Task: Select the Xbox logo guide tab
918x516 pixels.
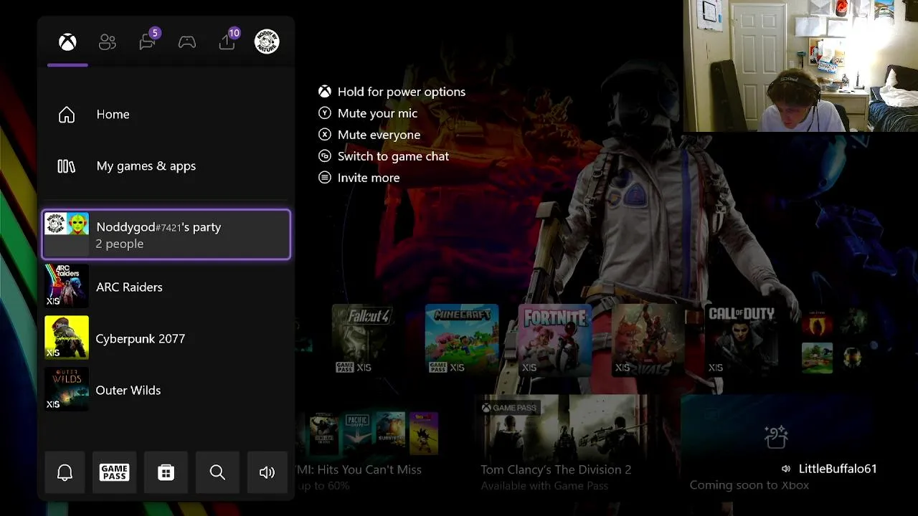Action: point(67,42)
